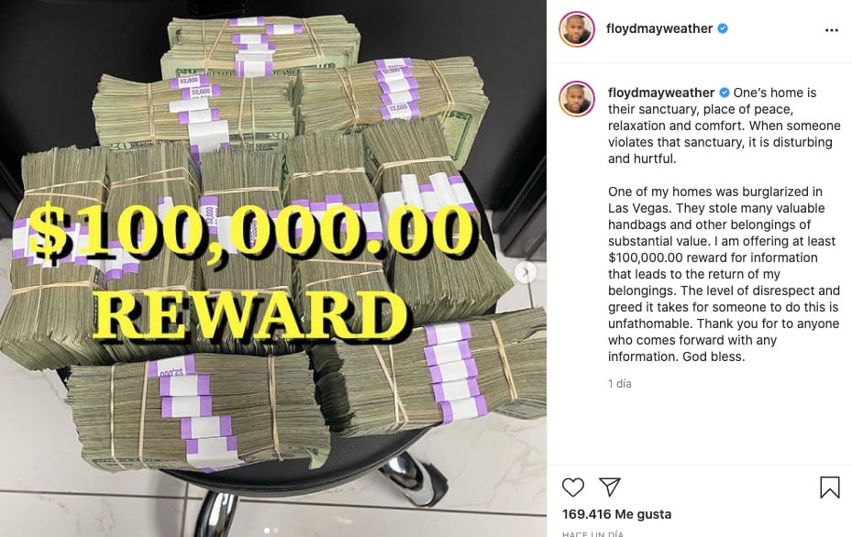
Task: Click the '1 día' comment timestamp
Action: (x=619, y=384)
